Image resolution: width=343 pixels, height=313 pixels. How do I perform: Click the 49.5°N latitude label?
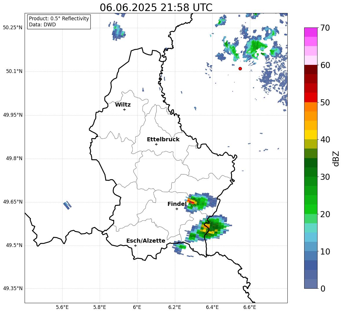point(14,245)
